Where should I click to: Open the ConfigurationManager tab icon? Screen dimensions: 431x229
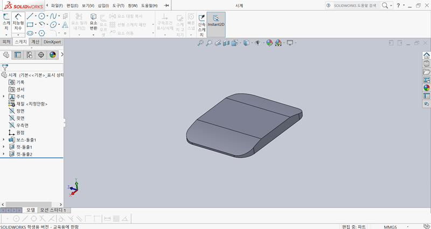(30, 55)
